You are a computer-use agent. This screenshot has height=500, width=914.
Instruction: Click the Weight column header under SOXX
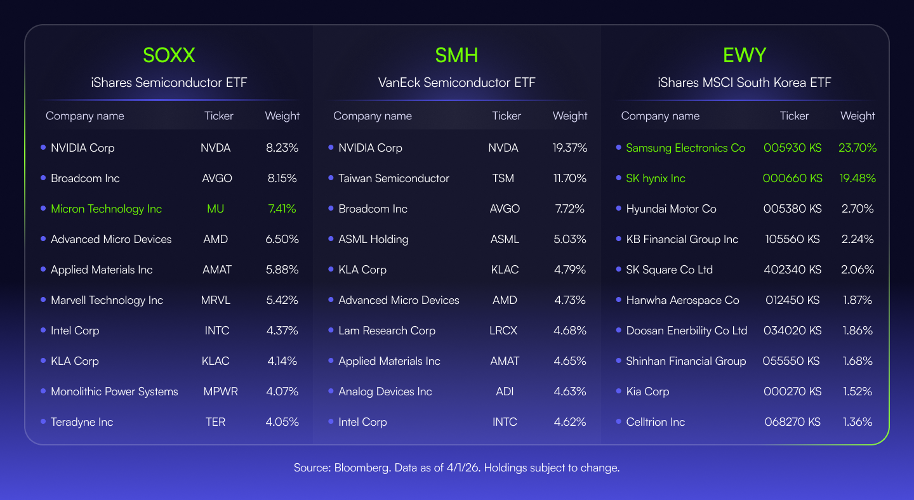pos(282,116)
